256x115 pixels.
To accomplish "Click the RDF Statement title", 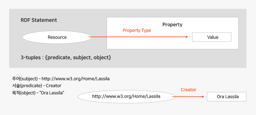I will click(39, 20).
